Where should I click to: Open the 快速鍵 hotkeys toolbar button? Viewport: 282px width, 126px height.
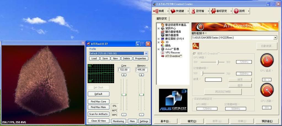(178, 11)
